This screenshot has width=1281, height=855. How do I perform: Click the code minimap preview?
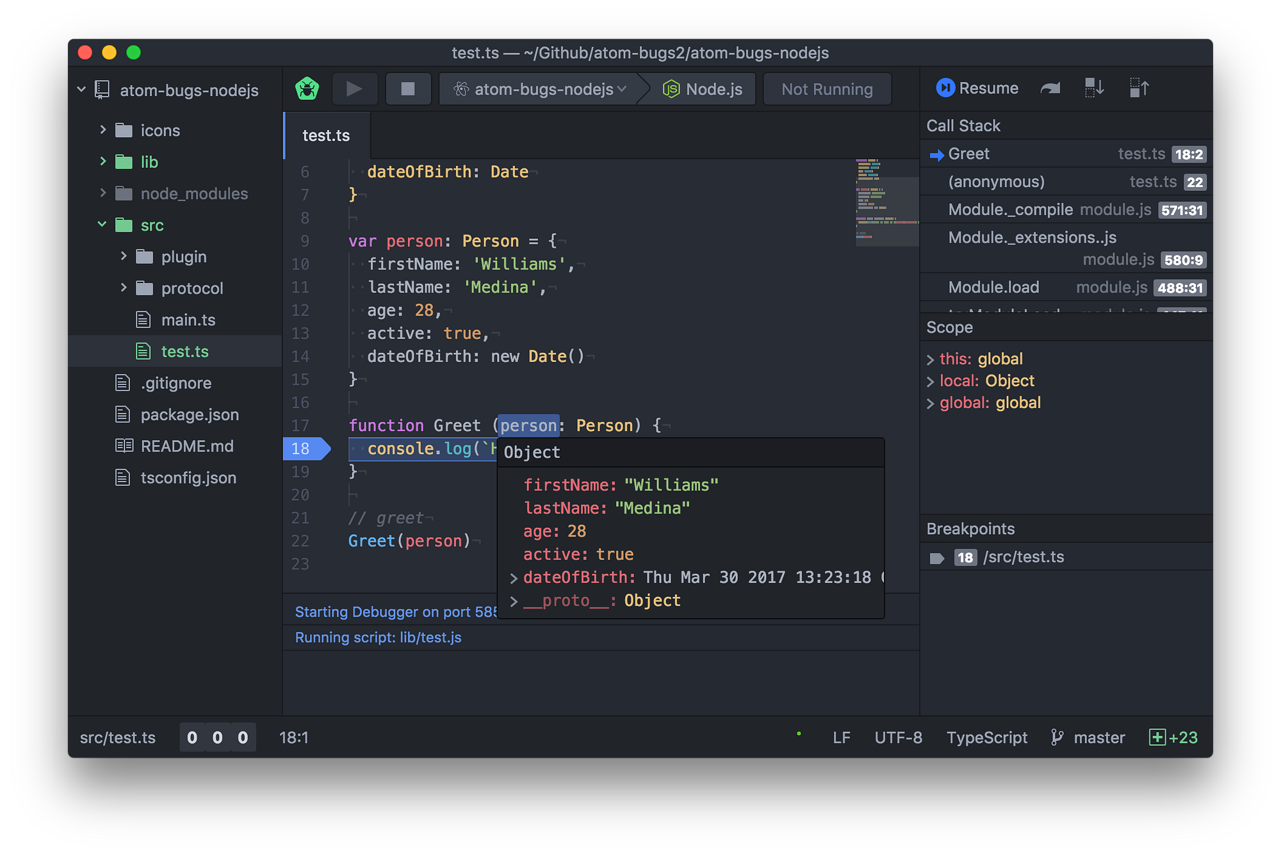click(886, 202)
